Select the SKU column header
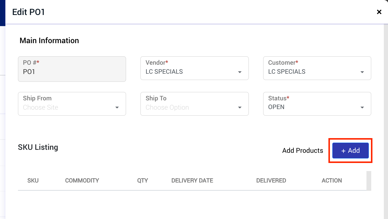 click(x=33, y=181)
